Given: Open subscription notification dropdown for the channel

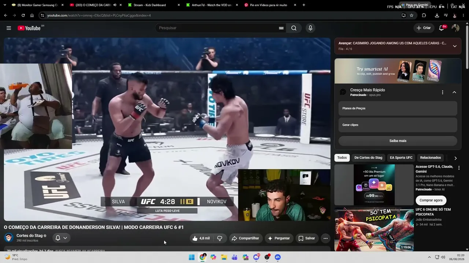Looking at the screenshot, I should (x=61, y=238).
